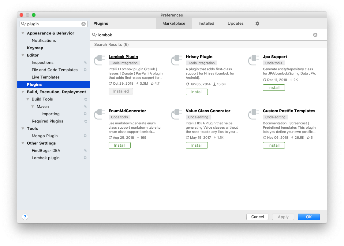Click the Custom Postfix Templates plug icon

pyautogui.click(x=254, y=114)
